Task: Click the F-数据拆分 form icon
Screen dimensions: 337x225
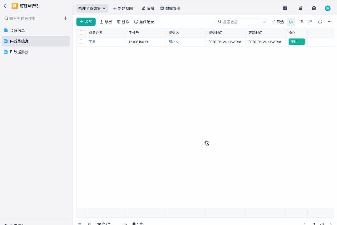Action: [x=6, y=52]
